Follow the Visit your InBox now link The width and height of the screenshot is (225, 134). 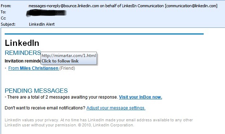pos(140,97)
